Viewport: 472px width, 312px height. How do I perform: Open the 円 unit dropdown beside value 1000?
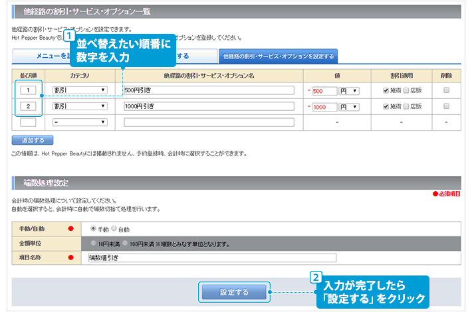[350, 107]
